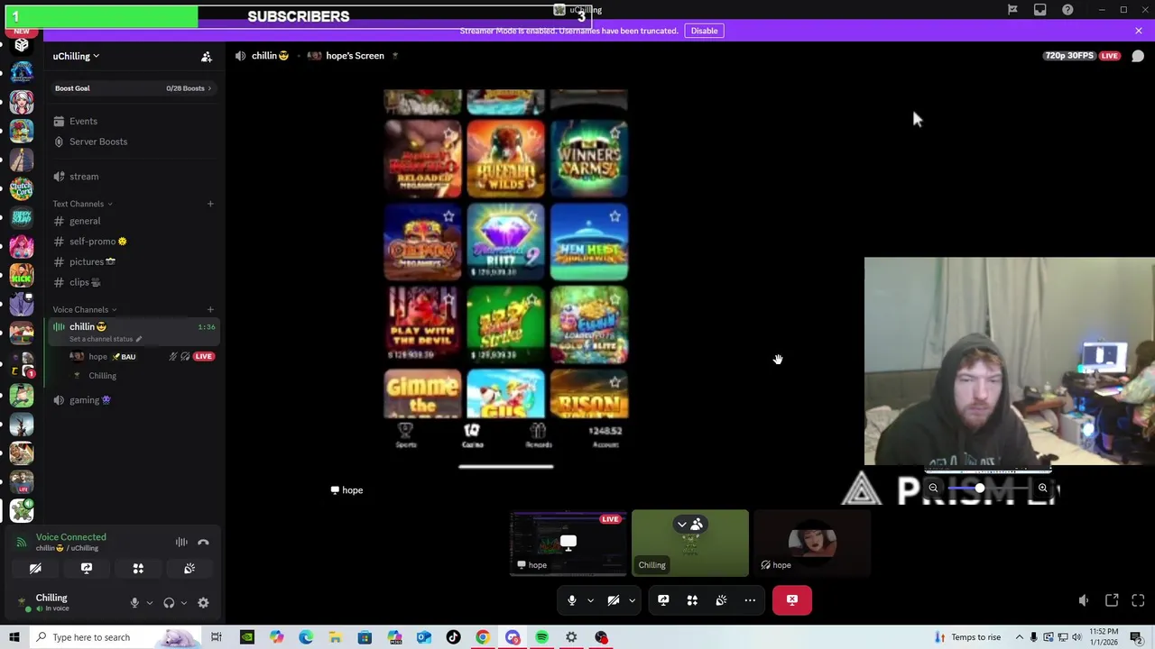Screen dimensions: 1155x649
Task: Mute microphone in the user panel
Action: click(134, 603)
